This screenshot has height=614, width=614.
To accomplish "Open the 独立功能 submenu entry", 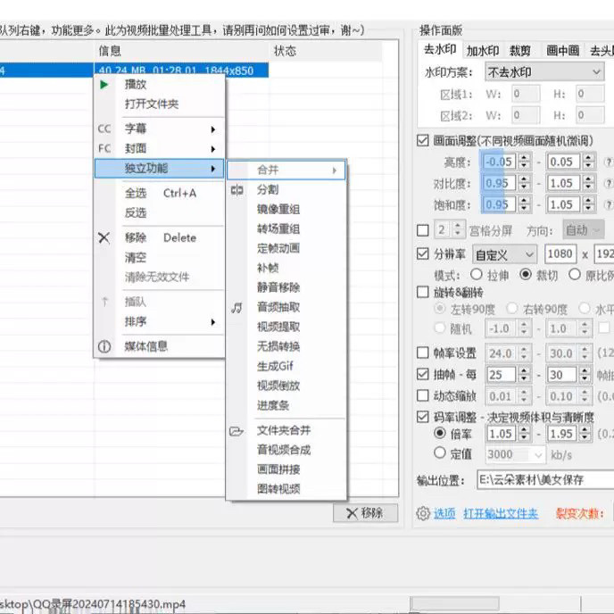I will coord(159,169).
